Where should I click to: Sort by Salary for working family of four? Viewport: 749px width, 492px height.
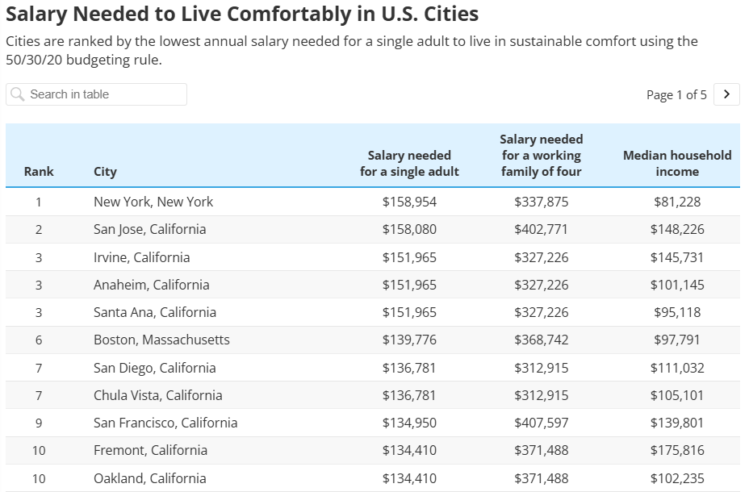click(541, 155)
